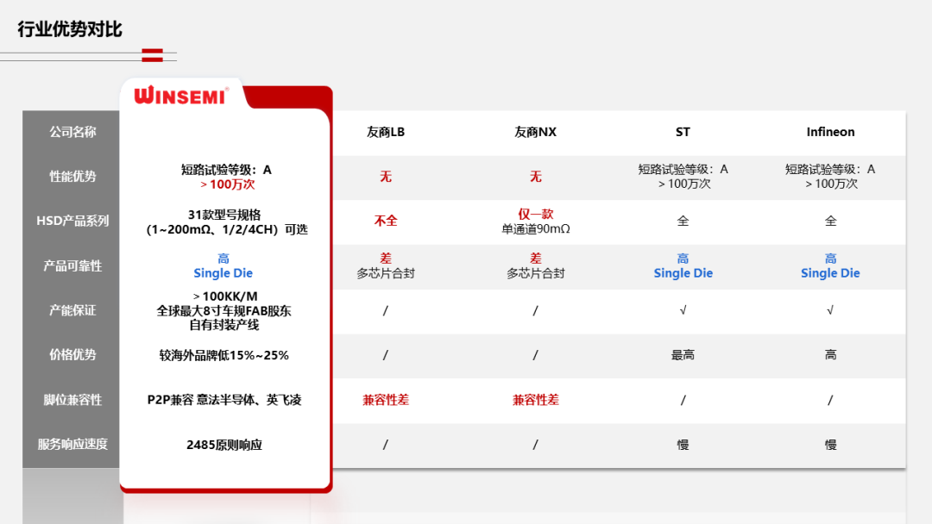Click the 价格优势 row header
Image resolution: width=932 pixels, height=524 pixels.
[x=72, y=354]
